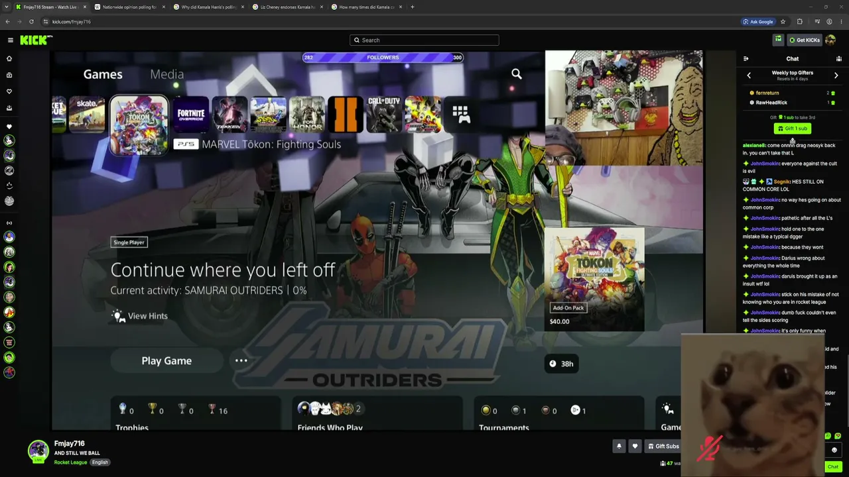Go back in browser
The width and height of the screenshot is (849, 477).
point(8,21)
